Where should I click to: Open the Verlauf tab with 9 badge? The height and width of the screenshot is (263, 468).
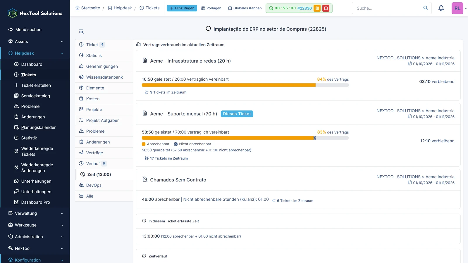click(x=104, y=164)
